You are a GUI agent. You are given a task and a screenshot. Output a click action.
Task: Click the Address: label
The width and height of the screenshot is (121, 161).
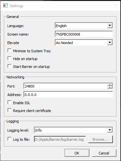pos(14,95)
